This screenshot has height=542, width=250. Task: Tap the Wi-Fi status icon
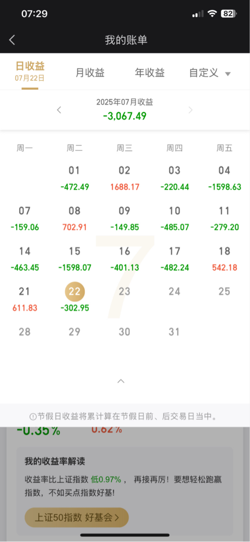(x=212, y=13)
